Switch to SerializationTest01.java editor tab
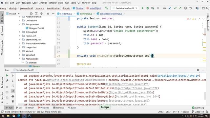This screenshot has height=118, width=210. [x=111, y=14]
